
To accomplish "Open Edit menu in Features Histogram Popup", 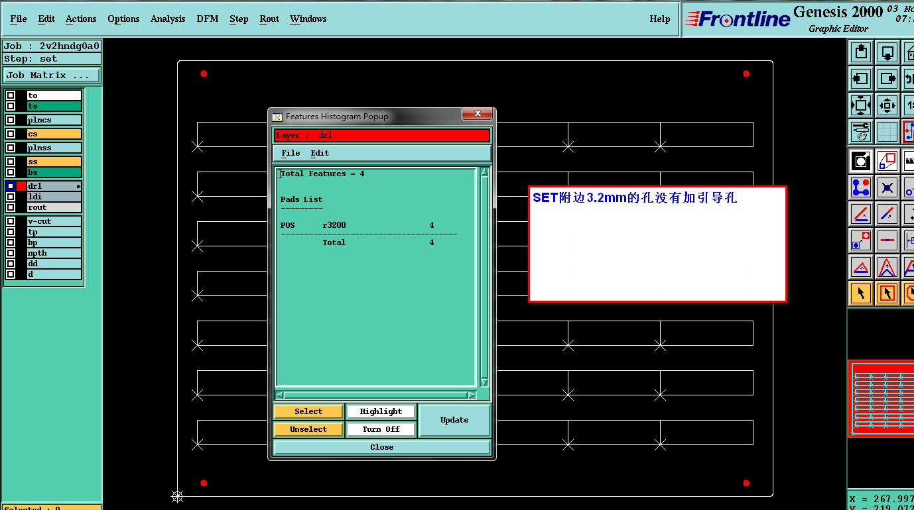I will (x=320, y=153).
